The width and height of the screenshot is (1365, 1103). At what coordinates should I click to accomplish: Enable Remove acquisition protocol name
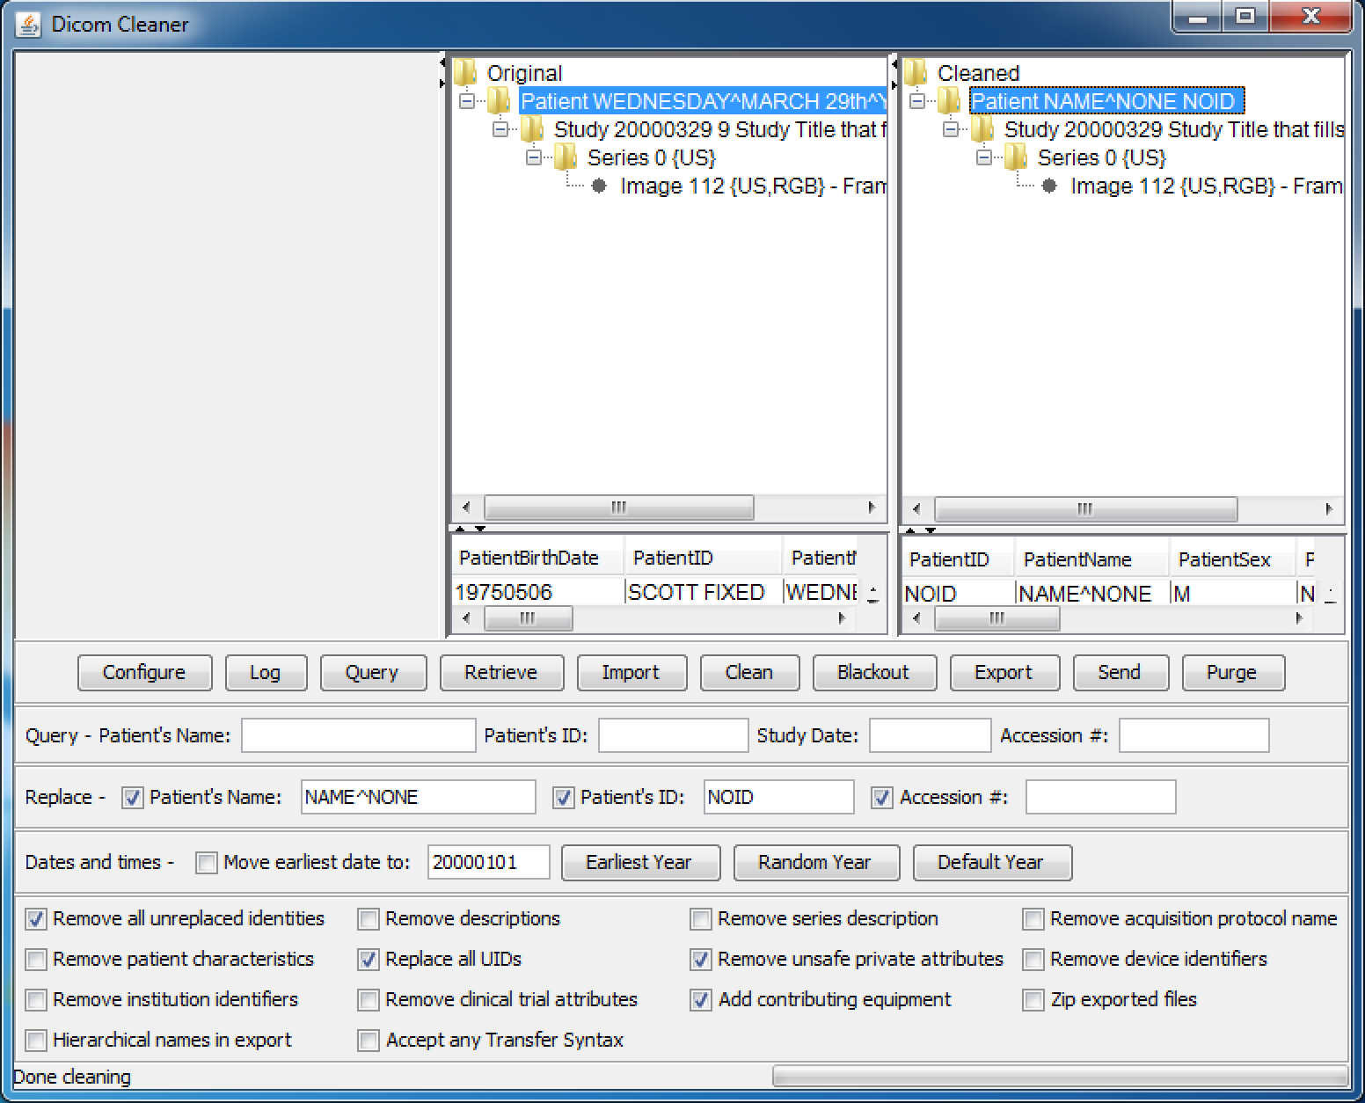pyautogui.click(x=1033, y=919)
